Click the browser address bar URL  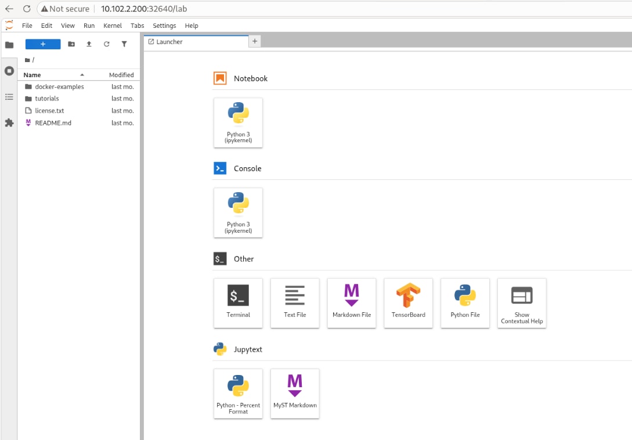coord(144,9)
